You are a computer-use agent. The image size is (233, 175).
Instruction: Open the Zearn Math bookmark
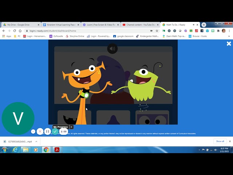click(174, 36)
